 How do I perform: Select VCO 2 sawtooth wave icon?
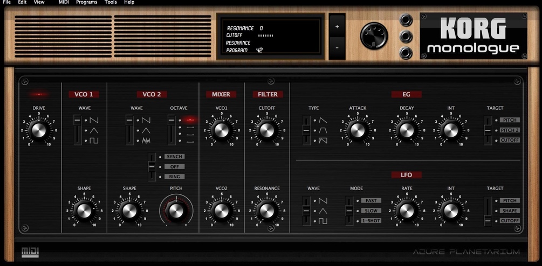[146, 121]
